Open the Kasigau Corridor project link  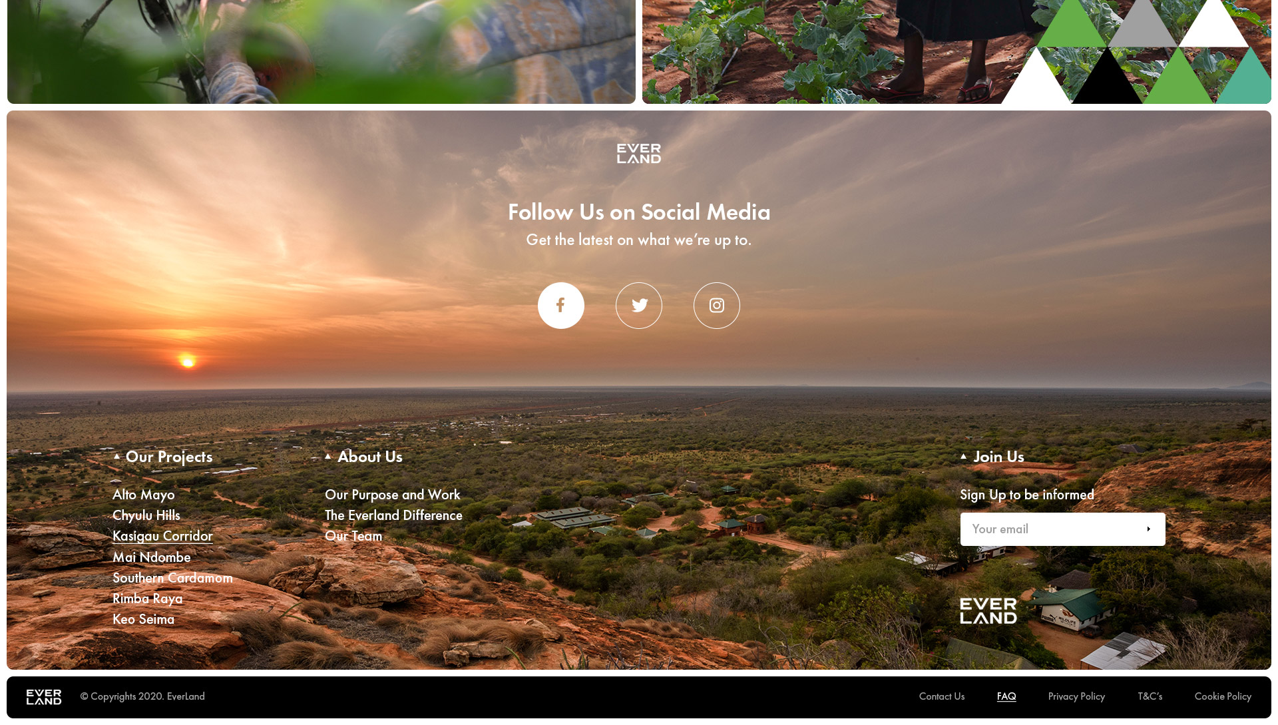point(162,536)
